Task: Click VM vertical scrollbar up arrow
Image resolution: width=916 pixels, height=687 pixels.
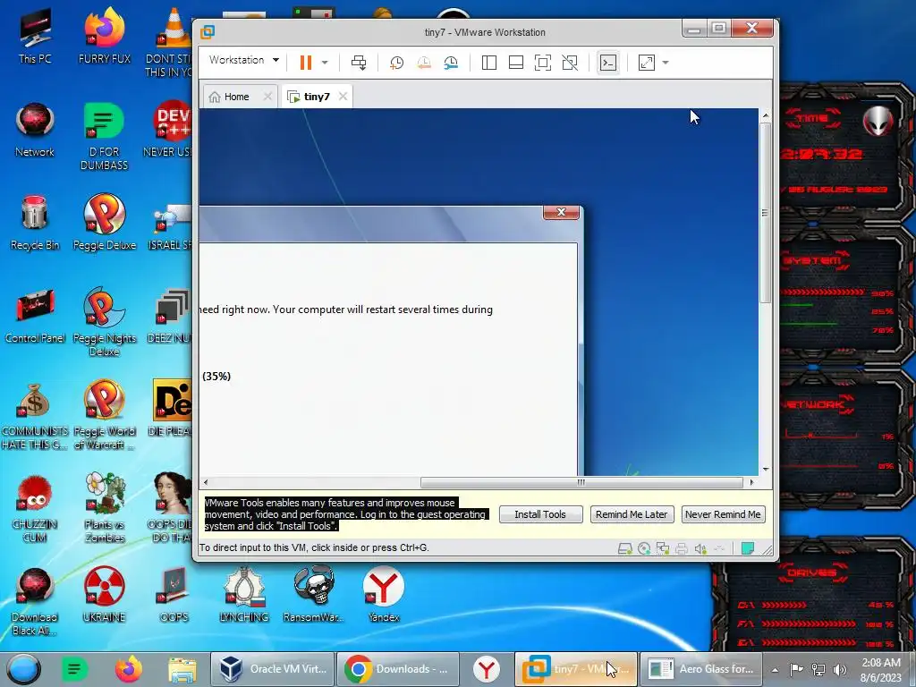Action: 766,115
